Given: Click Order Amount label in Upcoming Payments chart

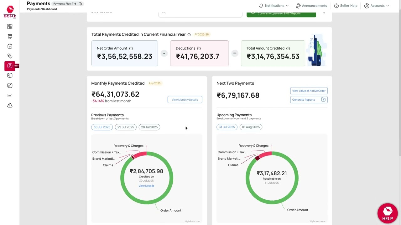Looking at the screenshot, I should (x=298, y=210).
